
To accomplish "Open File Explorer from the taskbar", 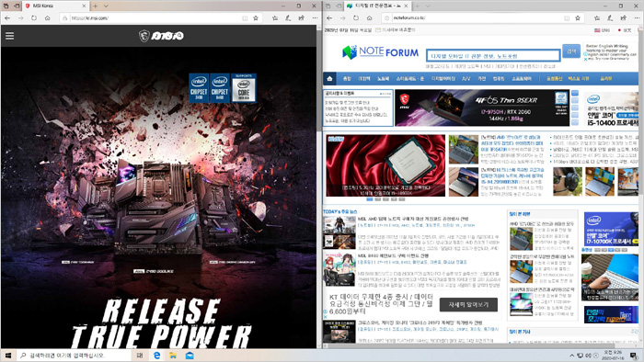I will coord(173,356).
